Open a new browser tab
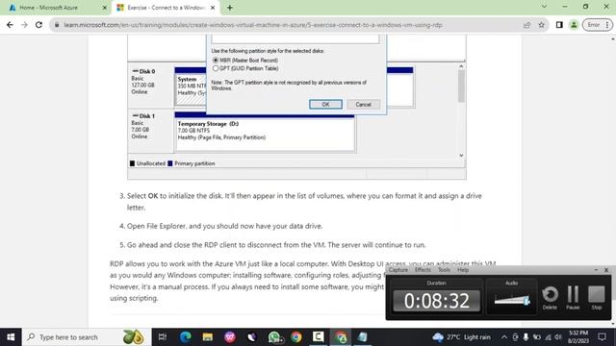This screenshot has width=616, height=346. pyautogui.click(x=230, y=8)
